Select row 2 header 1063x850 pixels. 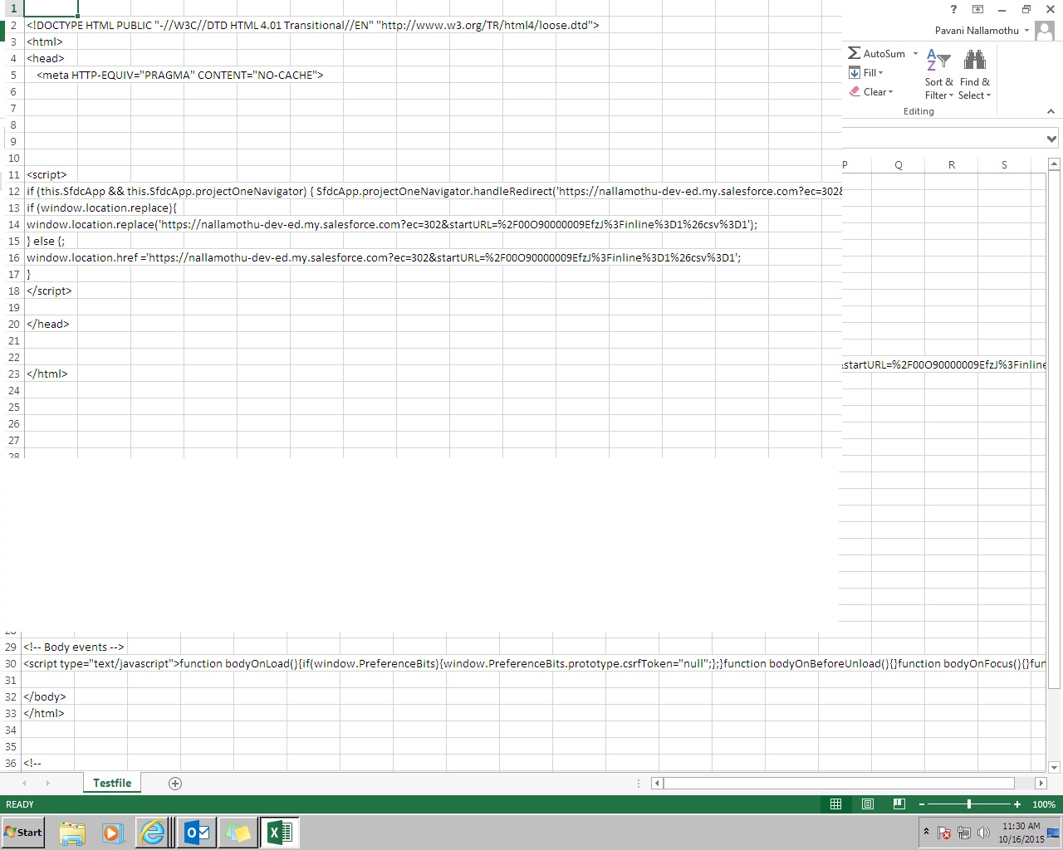[x=13, y=25]
